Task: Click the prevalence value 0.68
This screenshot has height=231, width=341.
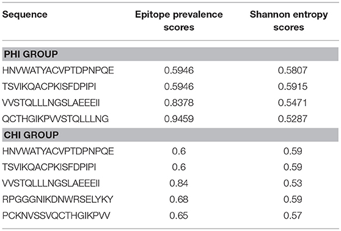Action: (x=179, y=199)
